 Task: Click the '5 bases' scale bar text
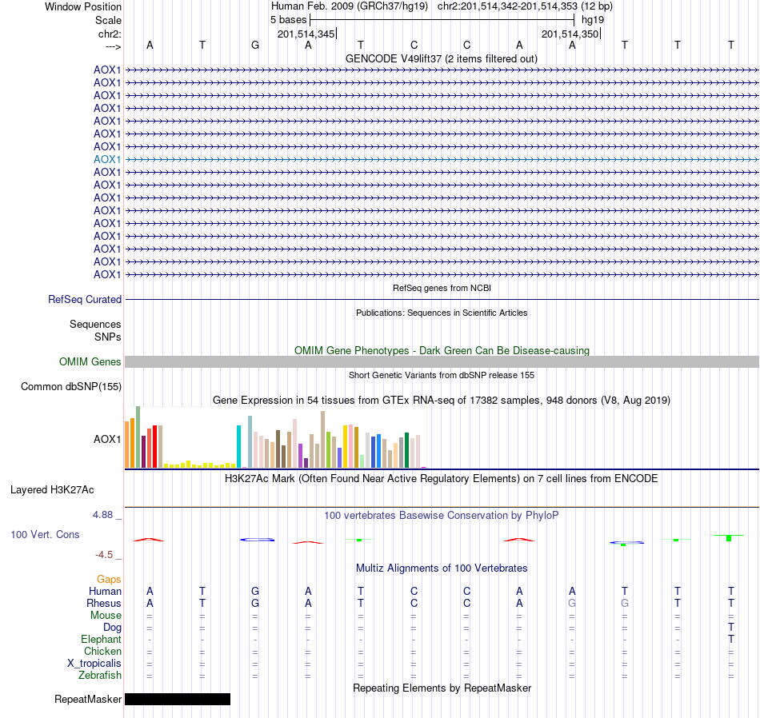coord(288,20)
